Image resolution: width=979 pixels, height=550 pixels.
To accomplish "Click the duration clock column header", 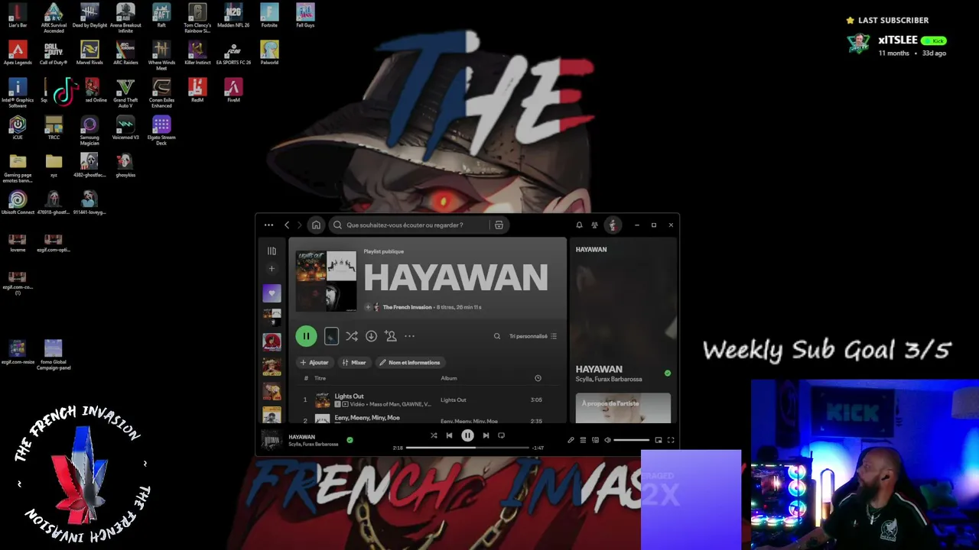I will [538, 378].
